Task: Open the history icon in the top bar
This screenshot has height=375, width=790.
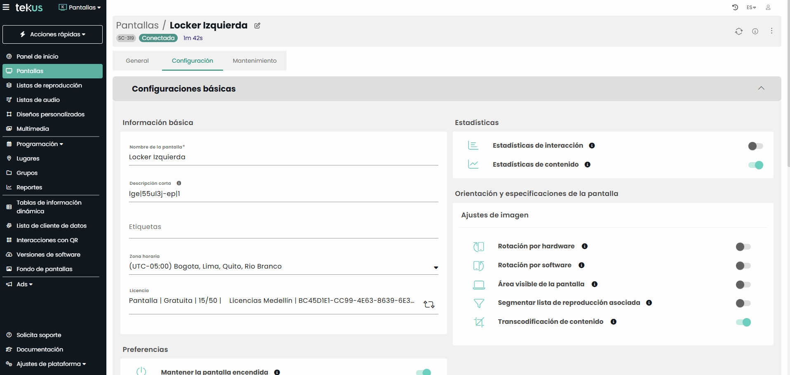Action: 735,7
